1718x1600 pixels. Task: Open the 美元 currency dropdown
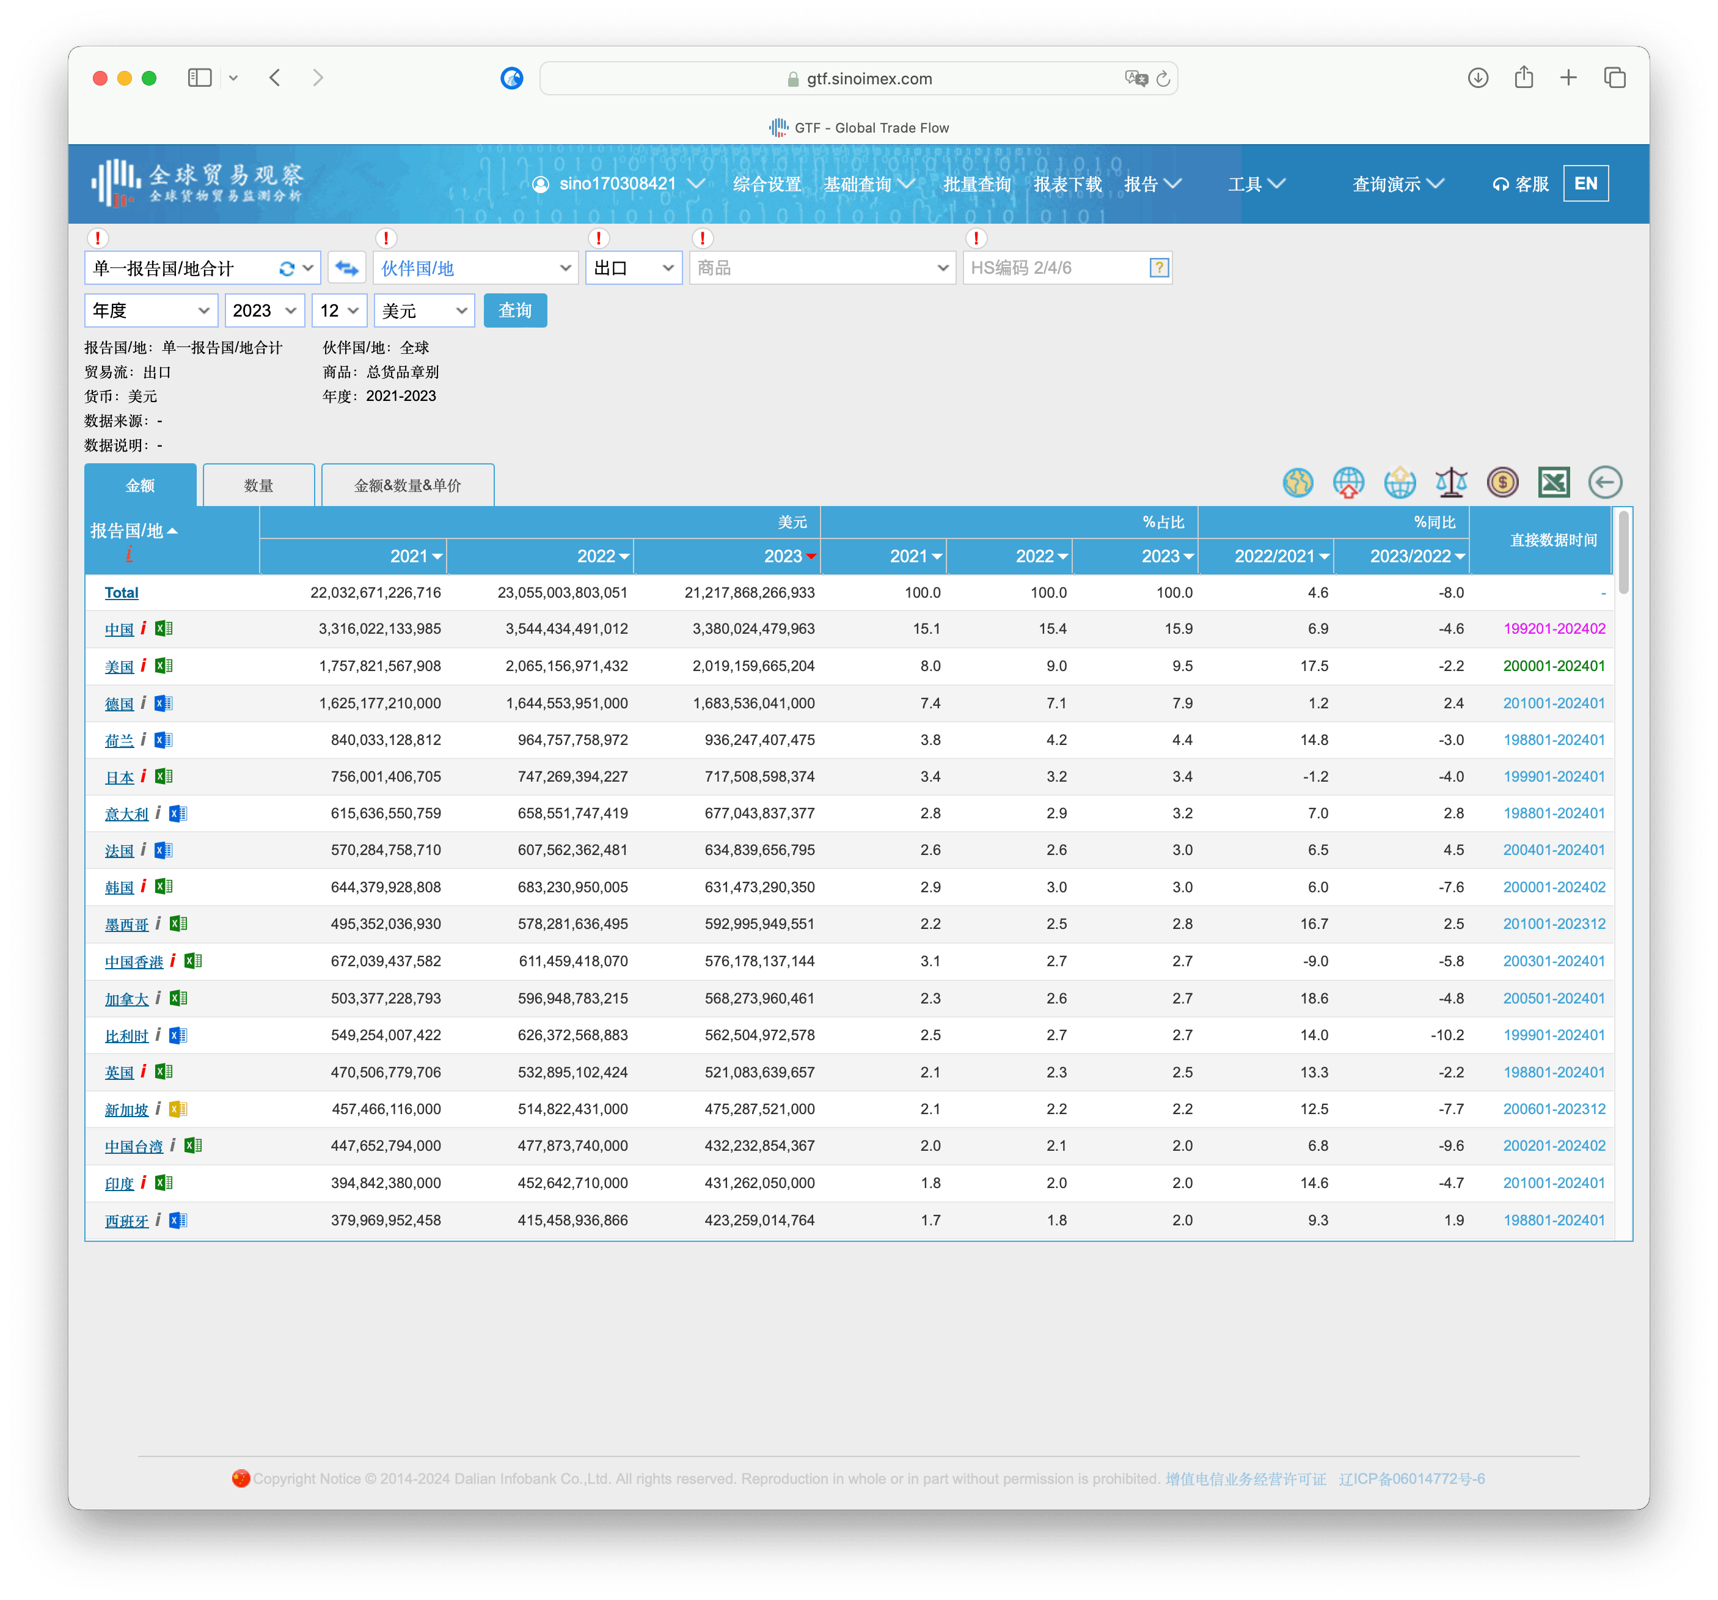[x=423, y=310]
